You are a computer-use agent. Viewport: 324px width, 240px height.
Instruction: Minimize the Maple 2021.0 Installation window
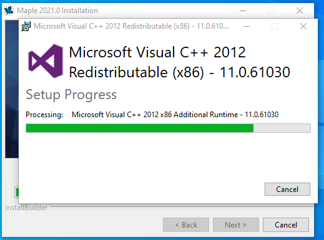(x=243, y=11)
